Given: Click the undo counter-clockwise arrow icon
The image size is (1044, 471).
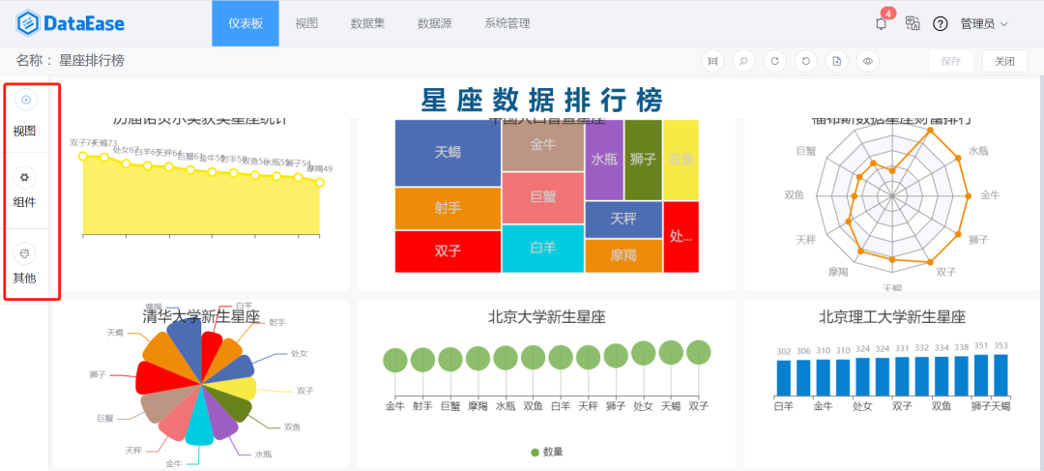Looking at the screenshot, I should point(805,61).
